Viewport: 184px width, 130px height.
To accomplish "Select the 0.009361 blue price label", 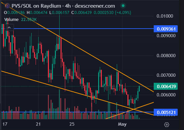I will tap(166, 29).
